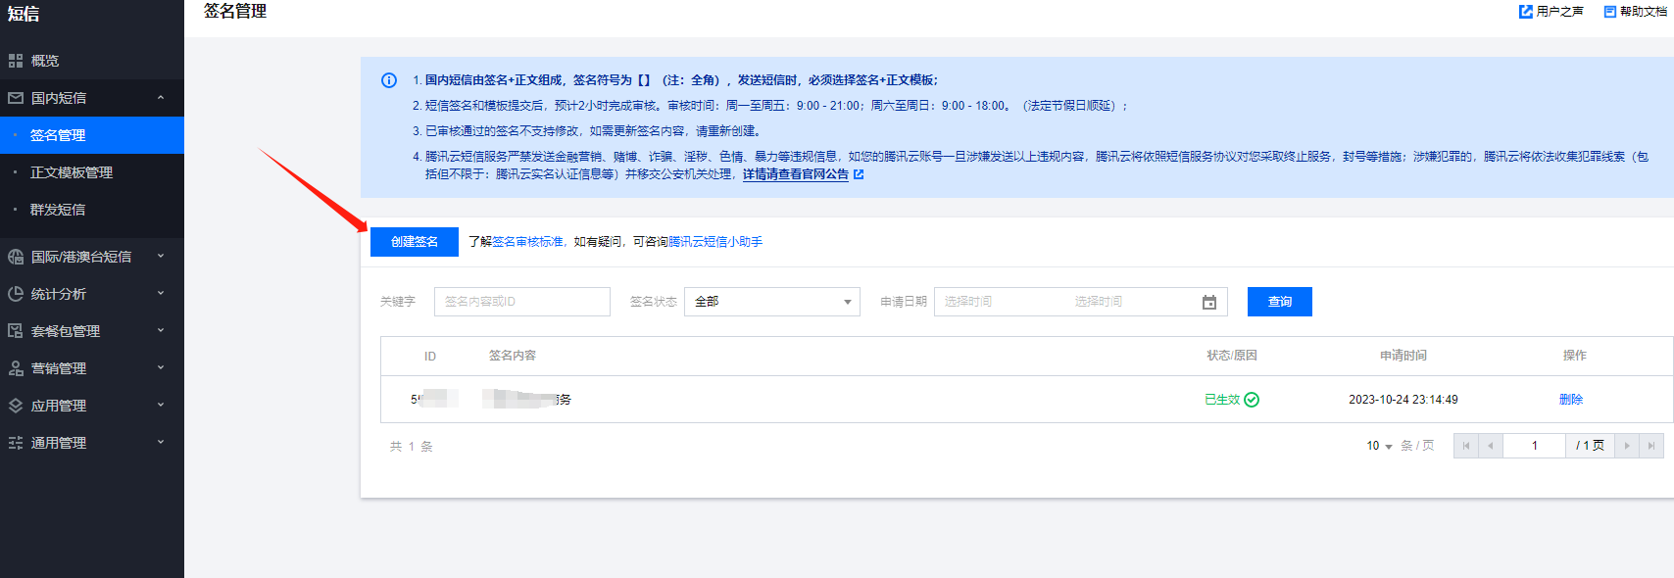This screenshot has width=1674, height=578.
Task: Expand the 套餐包管理 chevron
Action: (x=161, y=331)
